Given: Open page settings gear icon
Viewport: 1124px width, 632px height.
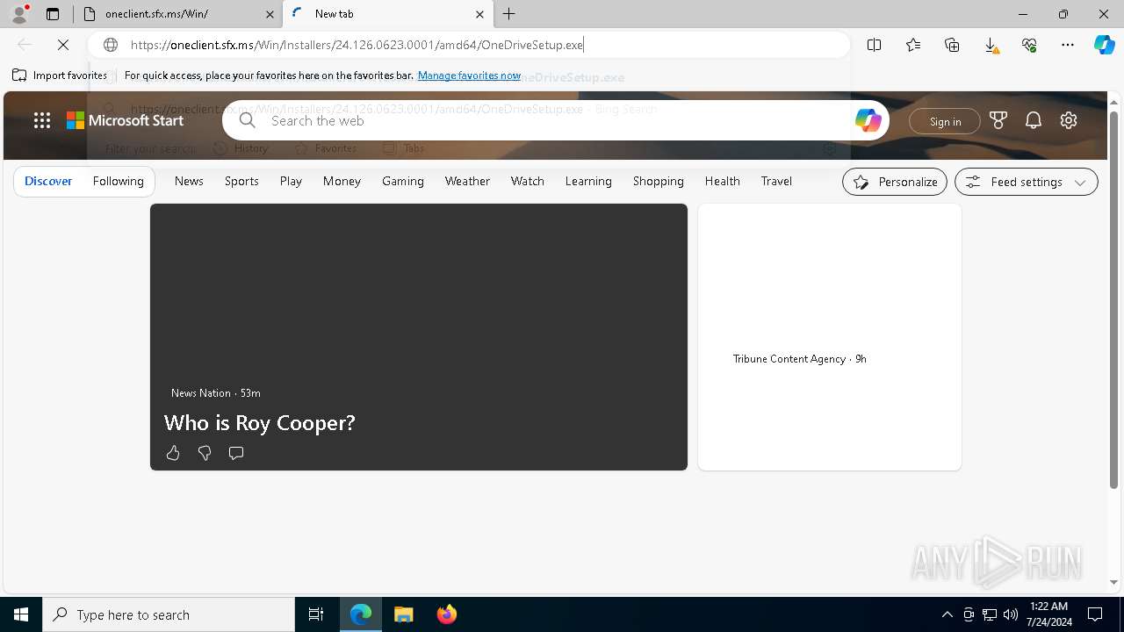Looking at the screenshot, I should (x=1068, y=120).
